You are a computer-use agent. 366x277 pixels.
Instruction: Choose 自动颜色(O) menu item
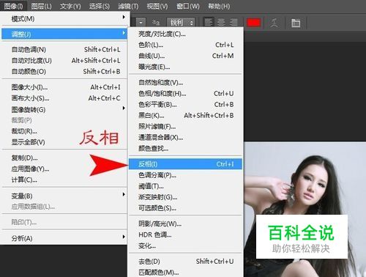[x=64, y=71]
